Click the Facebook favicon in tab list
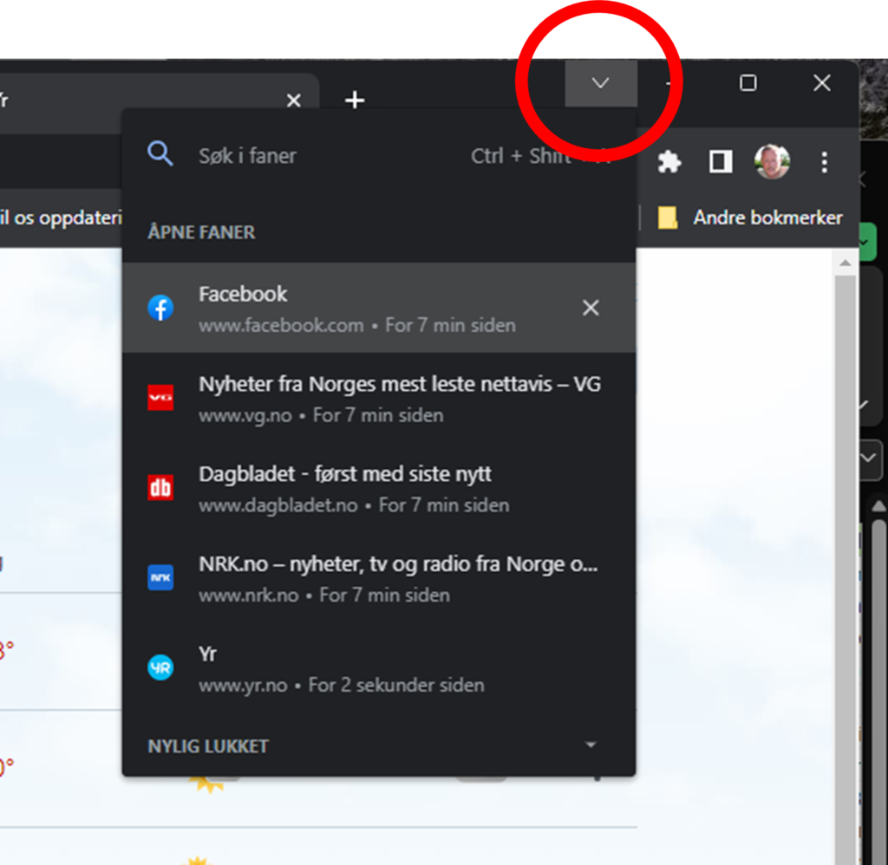 [x=160, y=308]
